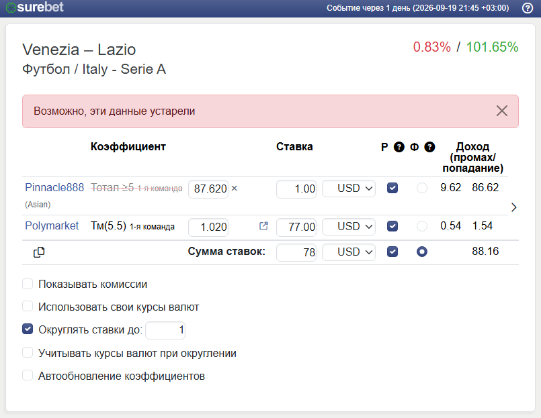Enable Автообновление коэффициентов checkbox
Viewport: 541px width, 418px height.
pos(28,375)
